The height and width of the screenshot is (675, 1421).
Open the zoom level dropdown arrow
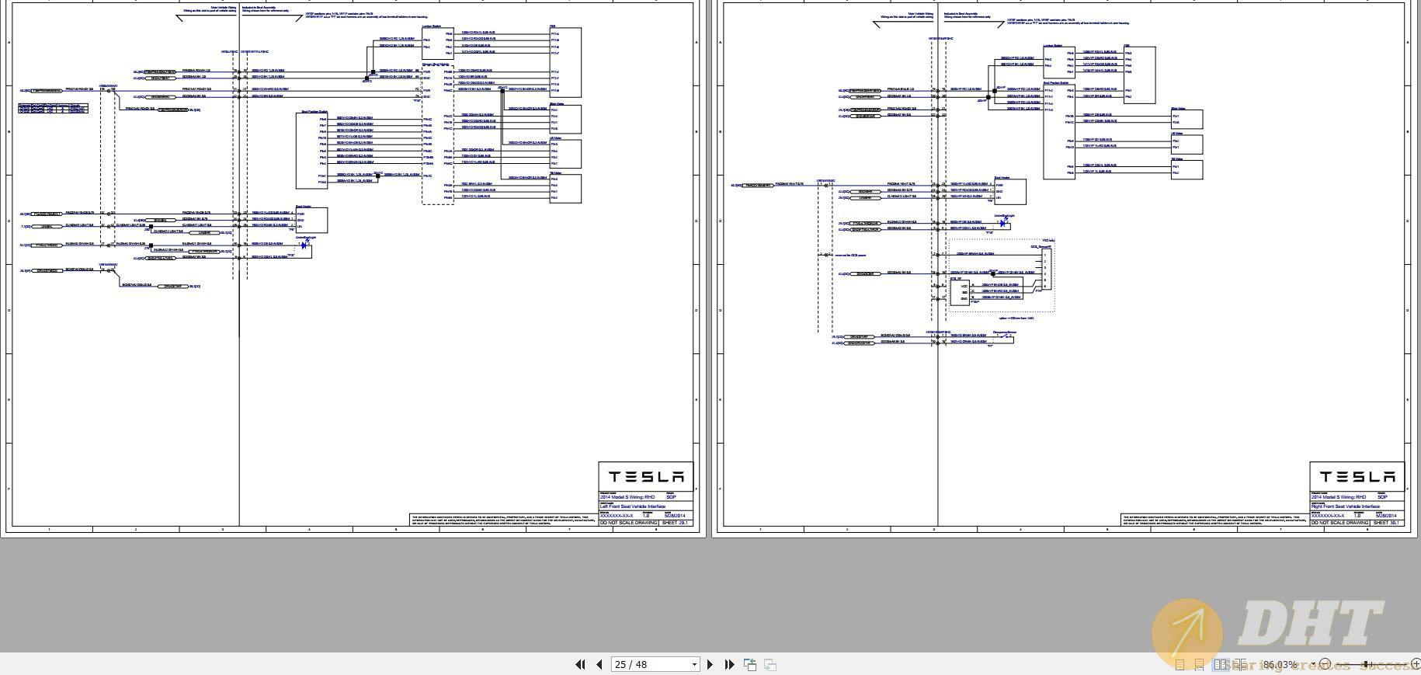(1313, 663)
